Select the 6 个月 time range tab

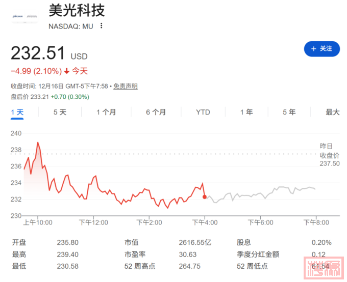tap(156, 112)
